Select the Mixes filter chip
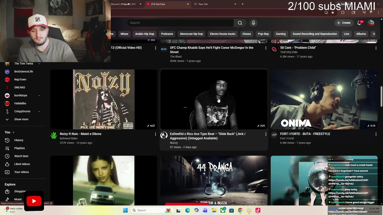The height and width of the screenshot is (215, 383). coord(124,34)
